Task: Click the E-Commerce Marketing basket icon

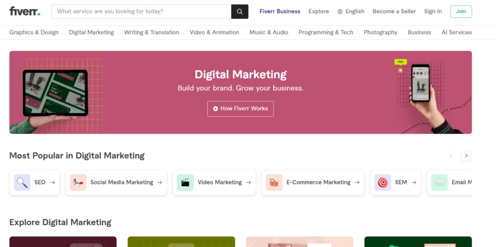Action: 274,182
